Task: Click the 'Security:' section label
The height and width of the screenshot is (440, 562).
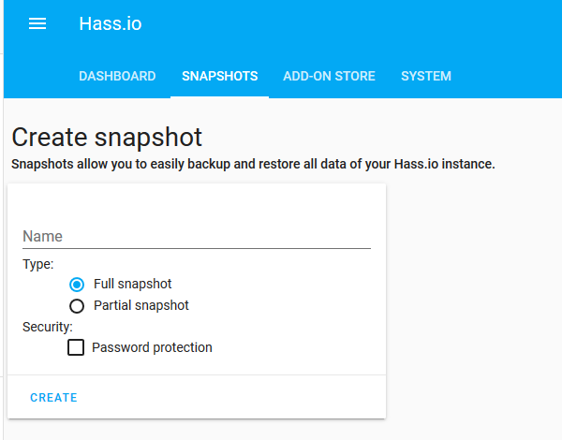Action: coord(48,327)
